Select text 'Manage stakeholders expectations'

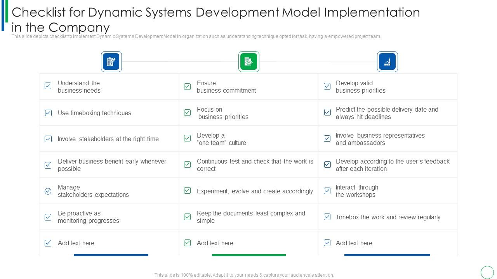[93, 191]
